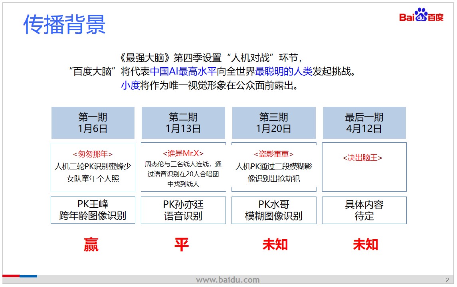Click the 传播背景 slide title

click(64, 24)
